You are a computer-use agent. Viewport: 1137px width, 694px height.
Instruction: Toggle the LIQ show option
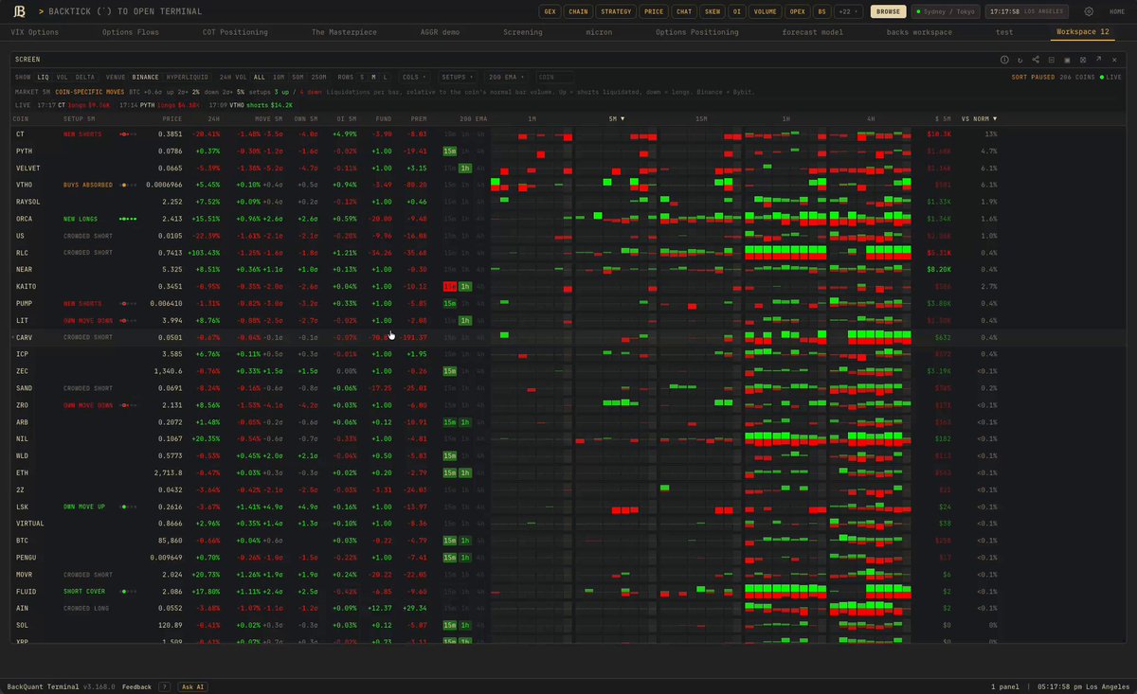44,77
